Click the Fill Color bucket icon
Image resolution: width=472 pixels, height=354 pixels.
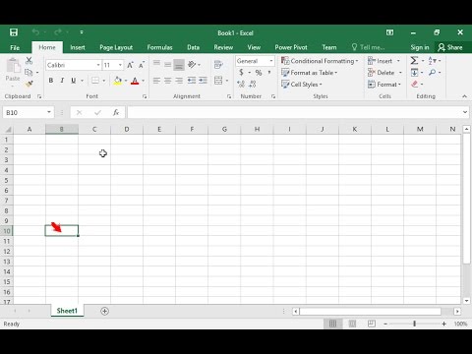(118, 81)
